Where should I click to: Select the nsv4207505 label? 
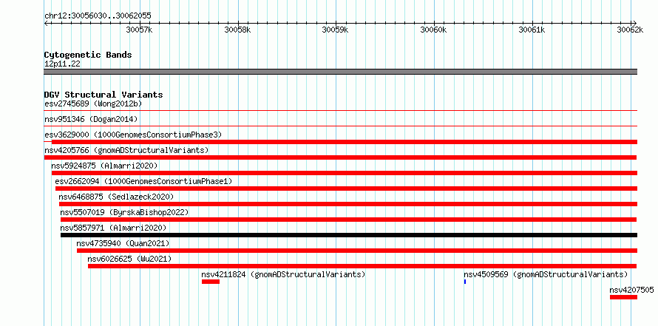(631, 290)
